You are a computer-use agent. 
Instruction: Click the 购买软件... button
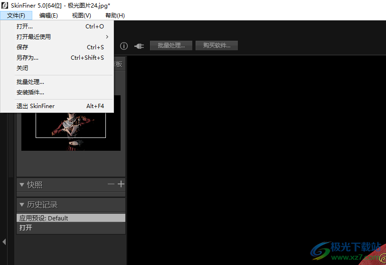coord(217,46)
